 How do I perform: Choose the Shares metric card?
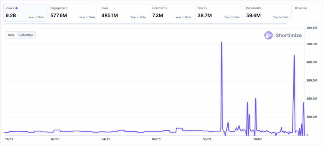tap(218, 13)
